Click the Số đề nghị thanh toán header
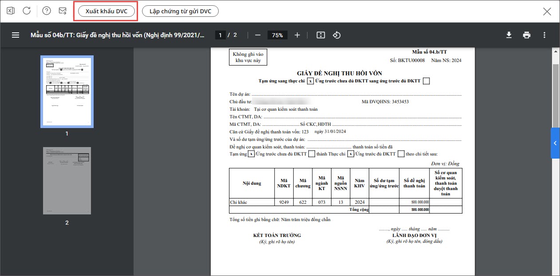Screen dimensions: 560x276 click(x=414, y=183)
